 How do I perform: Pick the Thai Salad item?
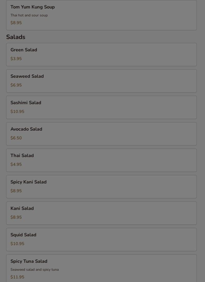click(101, 160)
